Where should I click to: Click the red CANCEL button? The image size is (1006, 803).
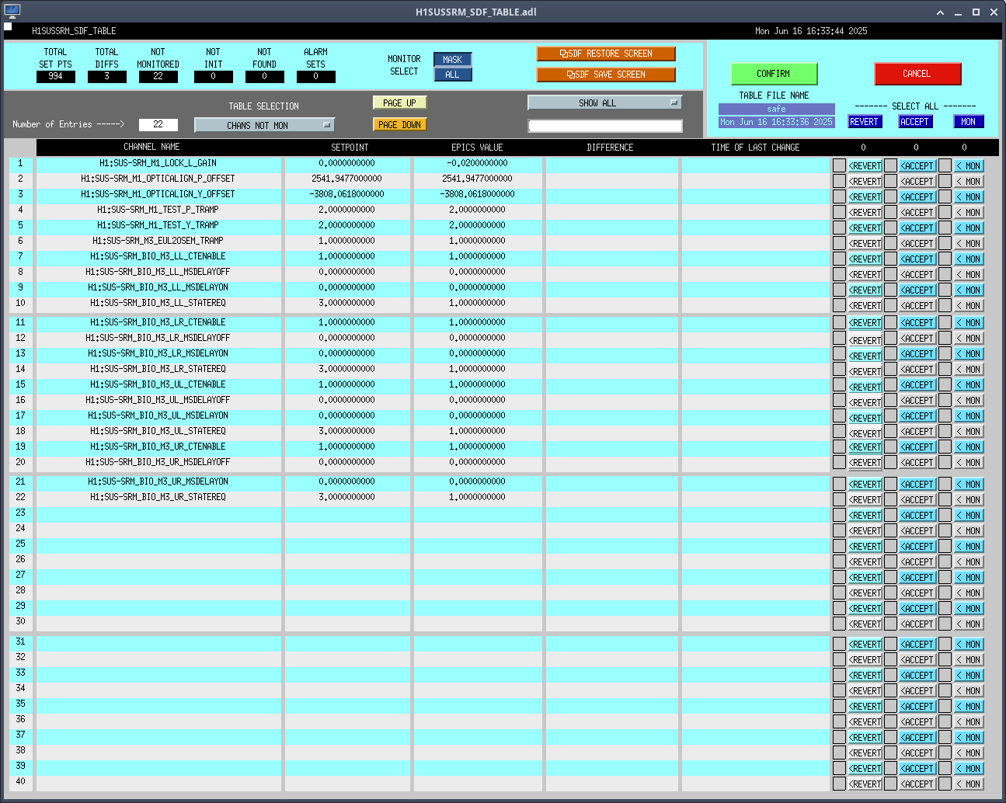(917, 74)
